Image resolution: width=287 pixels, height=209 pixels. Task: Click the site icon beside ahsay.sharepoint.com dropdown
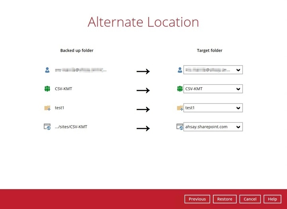[179, 127]
